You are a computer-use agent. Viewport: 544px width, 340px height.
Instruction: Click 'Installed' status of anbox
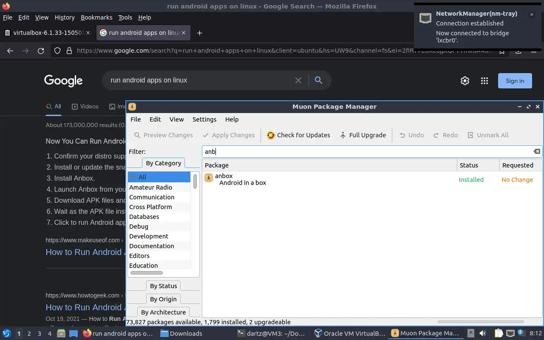pyautogui.click(x=471, y=180)
